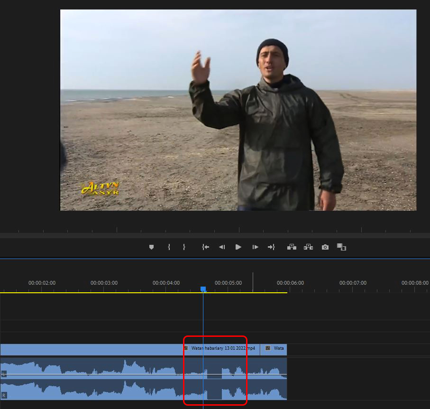Click the Add Marker button

click(151, 247)
